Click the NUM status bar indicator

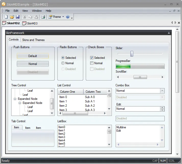pyautogui.click(x=163, y=161)
